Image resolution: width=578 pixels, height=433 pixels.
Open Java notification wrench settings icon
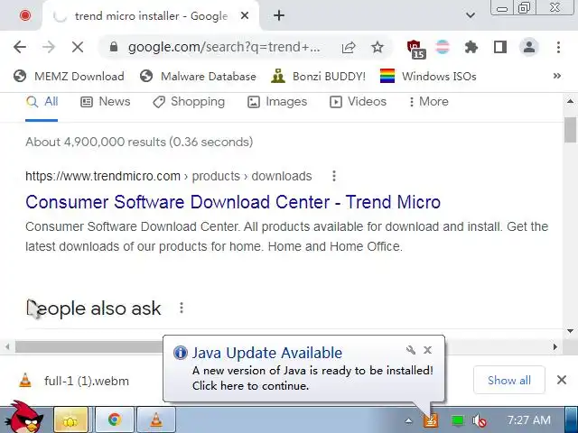tap(410, 350)
